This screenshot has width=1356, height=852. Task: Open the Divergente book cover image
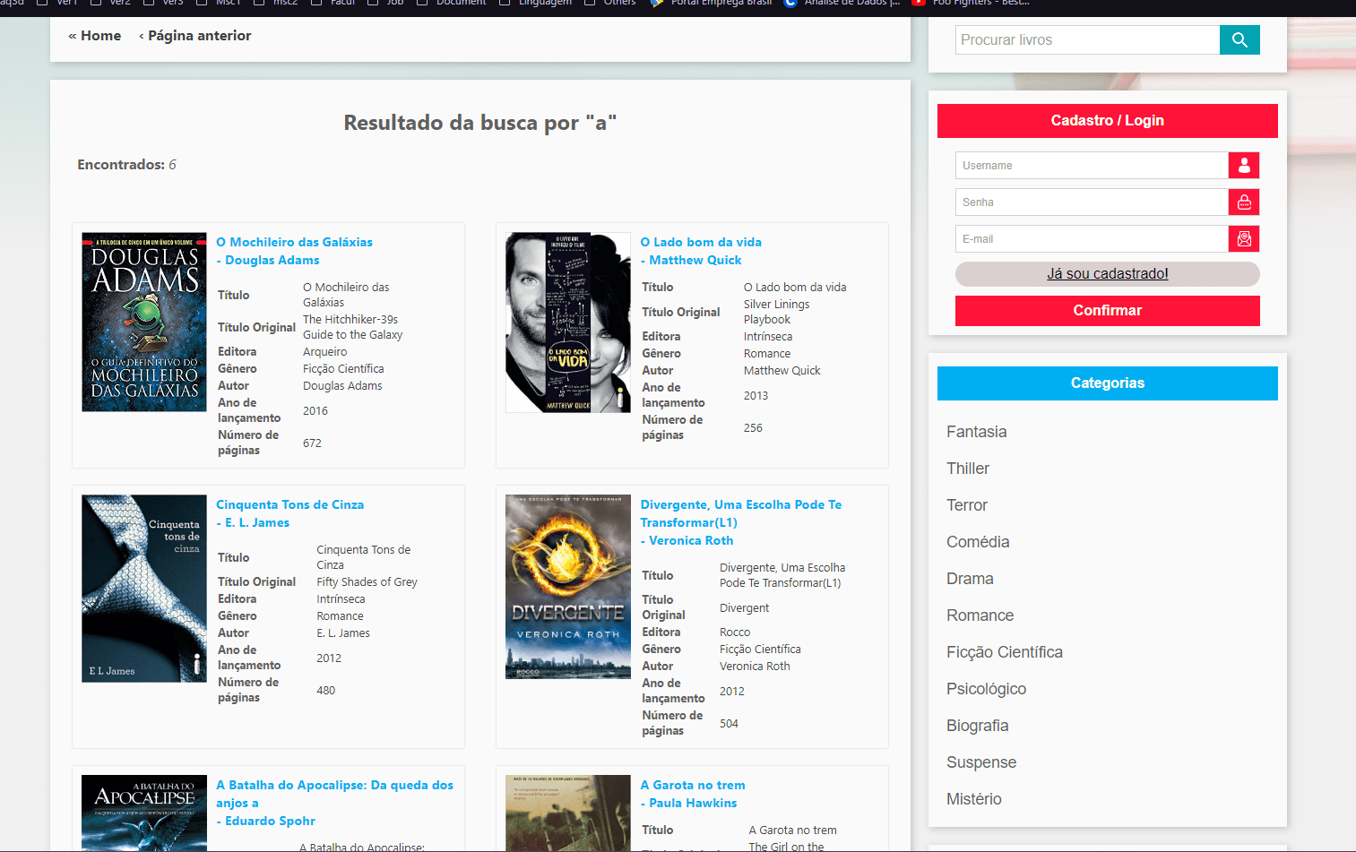coord(568,587)
